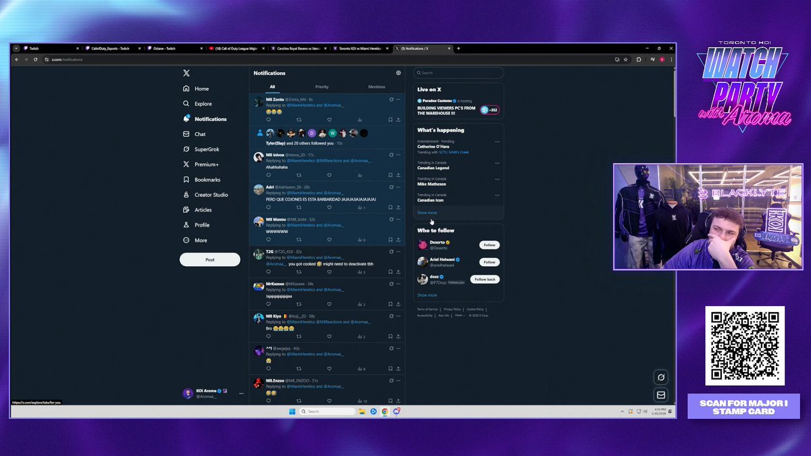Repost M8 inivox's reply

click(299, 175)
